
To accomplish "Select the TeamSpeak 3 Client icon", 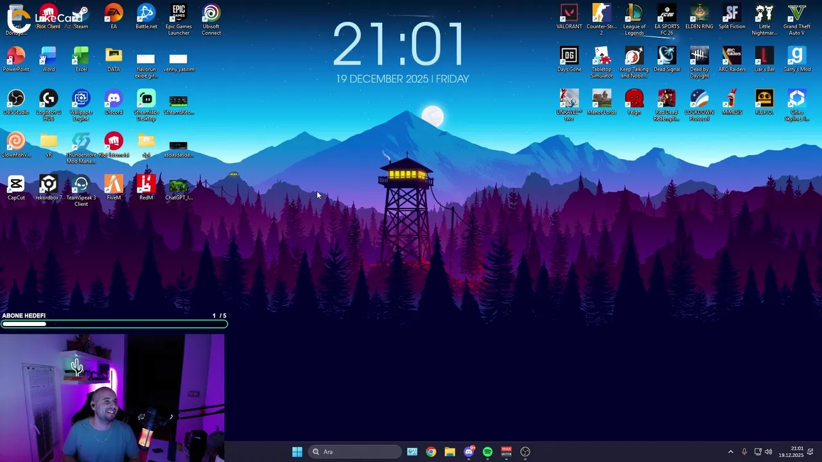I will (81, 191).
